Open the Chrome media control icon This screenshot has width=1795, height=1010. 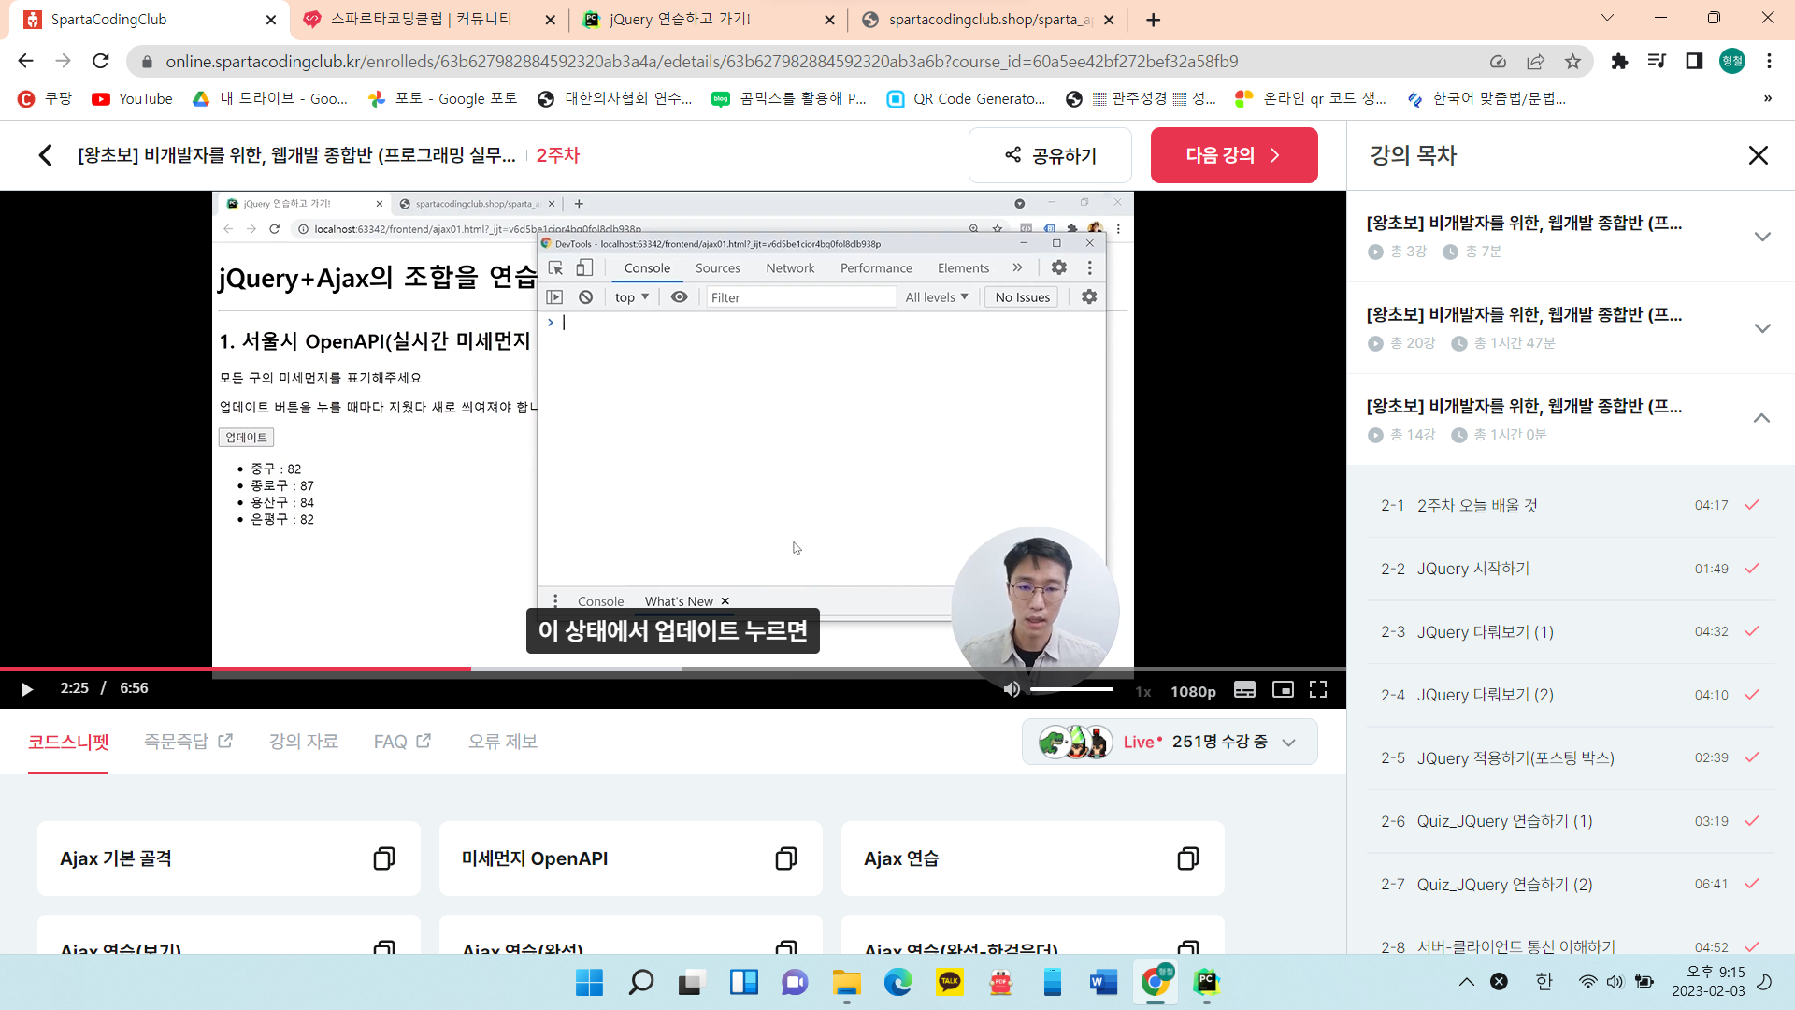1657,62
